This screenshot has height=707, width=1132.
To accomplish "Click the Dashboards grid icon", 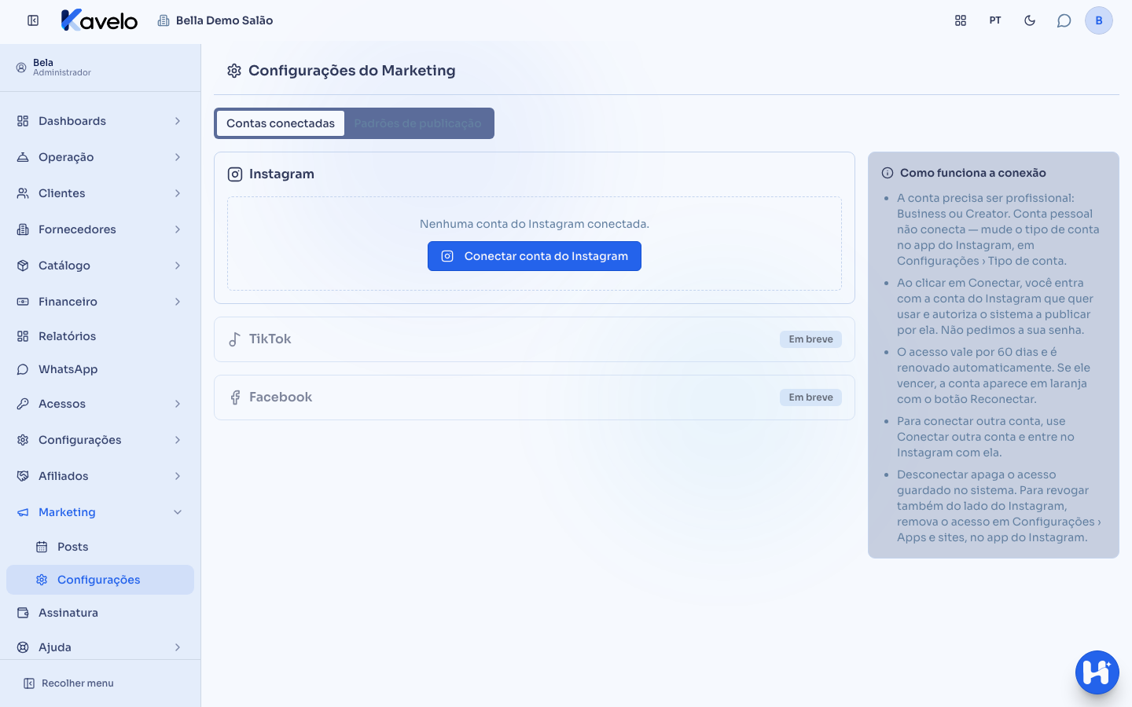I will click(23, 121).
